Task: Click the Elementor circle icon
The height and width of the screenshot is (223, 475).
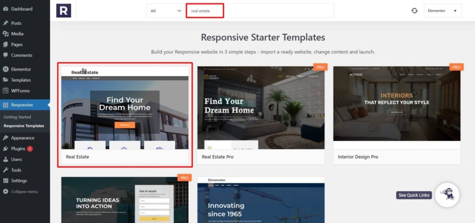Action: coord(6,69)
